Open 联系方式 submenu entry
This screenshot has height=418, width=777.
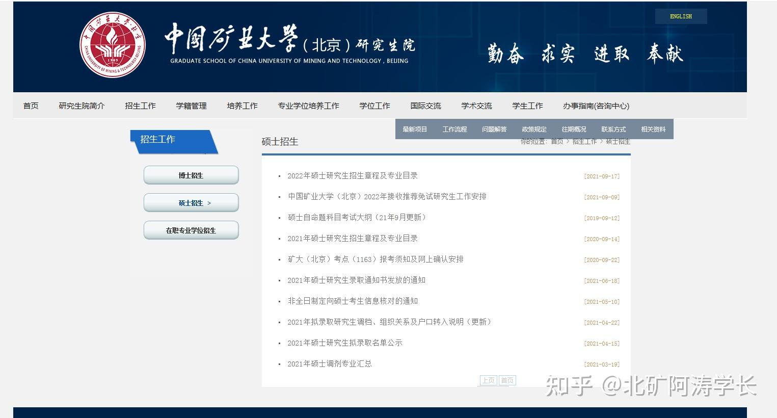pos(613,129)
